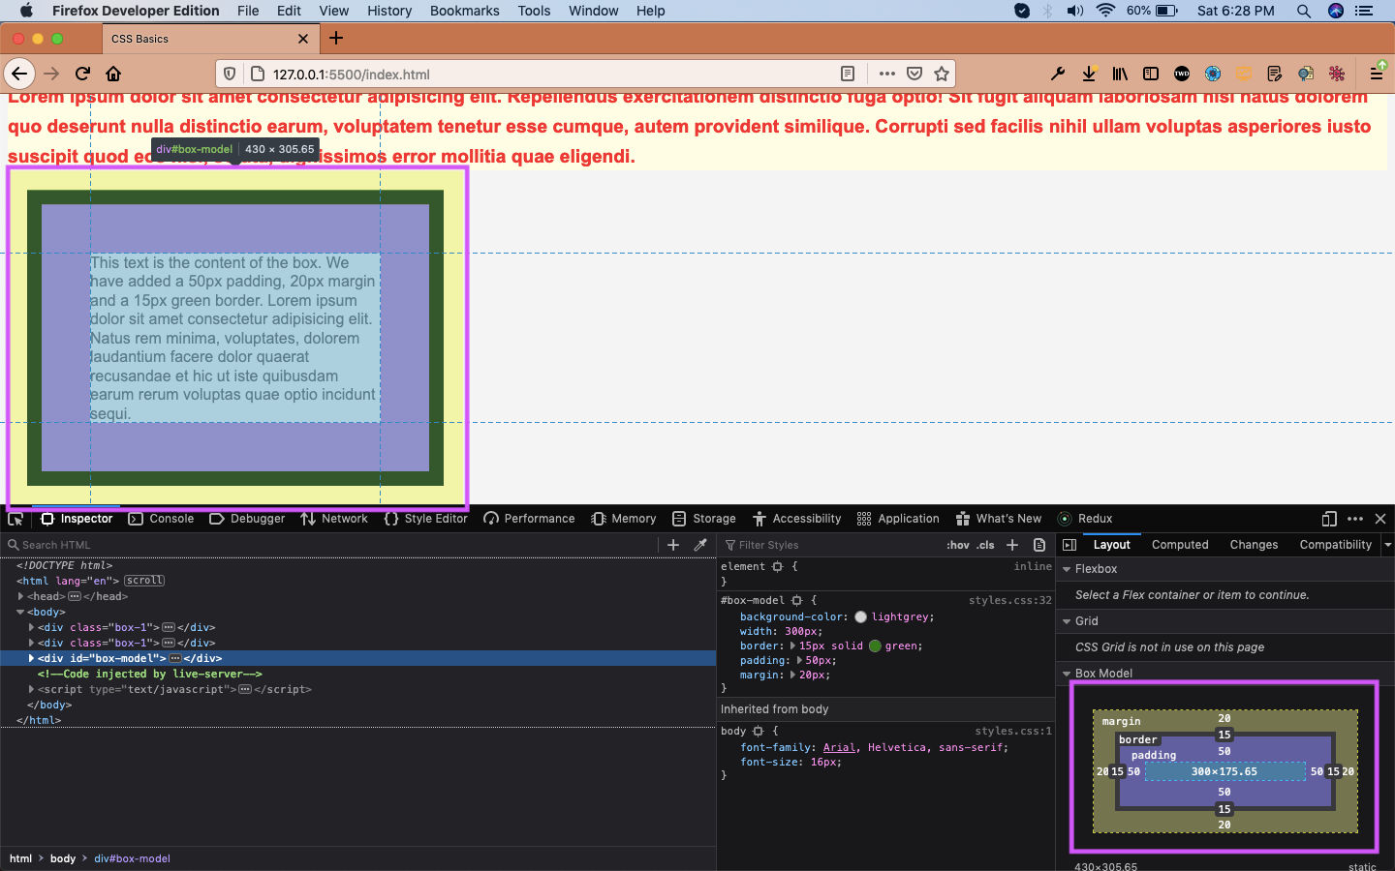Open styles.css:1 source link
The image size is (1395, 871).
1013,731
